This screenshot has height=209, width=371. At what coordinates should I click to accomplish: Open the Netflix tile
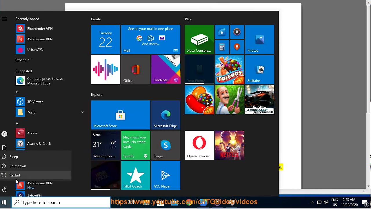[230, 145]
